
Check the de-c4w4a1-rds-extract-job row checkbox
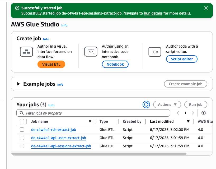tap(22, 130)
